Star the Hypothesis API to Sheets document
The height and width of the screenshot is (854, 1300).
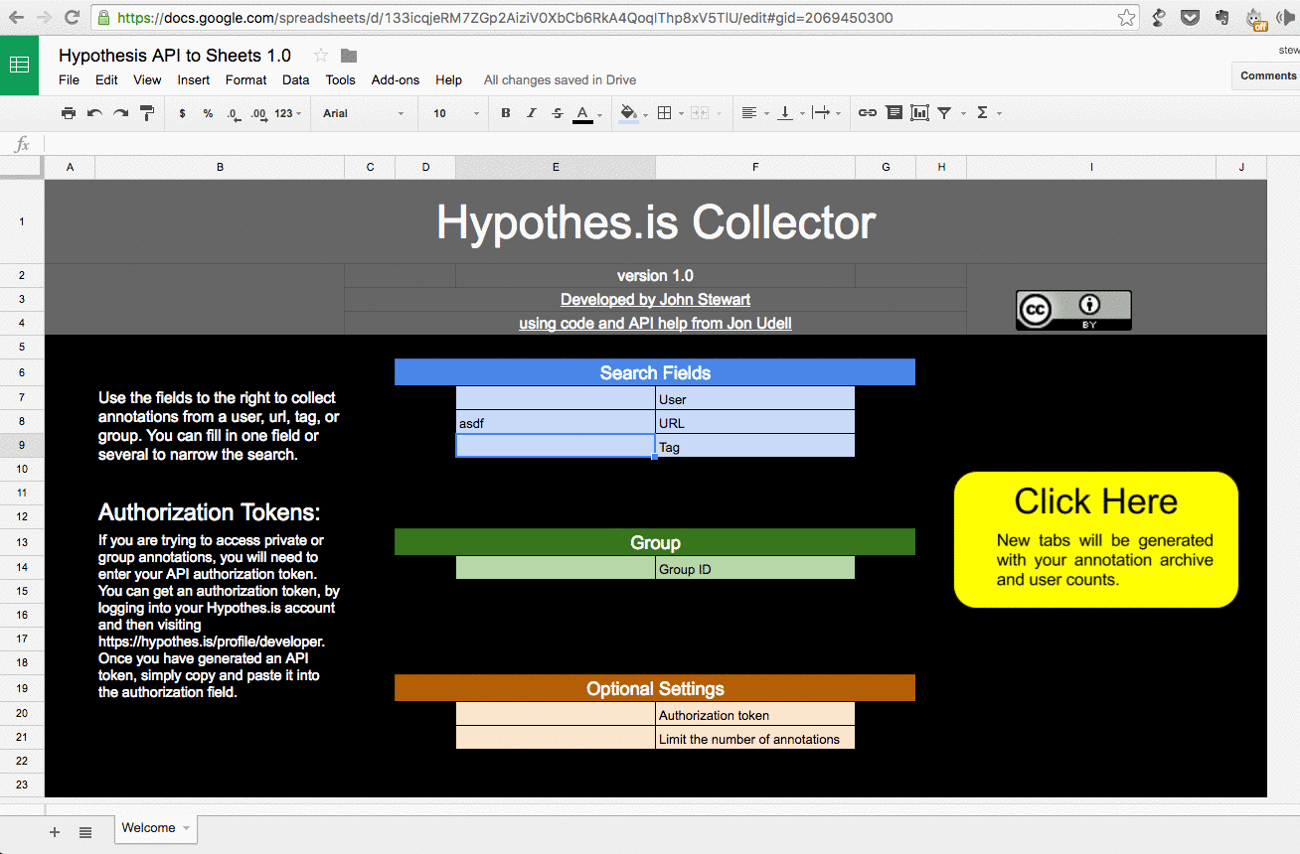(x=321, y=56)
